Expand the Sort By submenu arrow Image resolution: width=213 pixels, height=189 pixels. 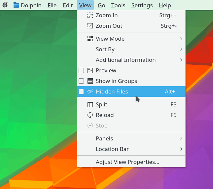tap(181, 49)
